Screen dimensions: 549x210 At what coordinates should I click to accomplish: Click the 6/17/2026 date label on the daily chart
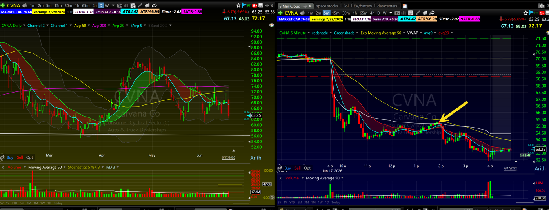pyautogui.click(x=228, y=157)
